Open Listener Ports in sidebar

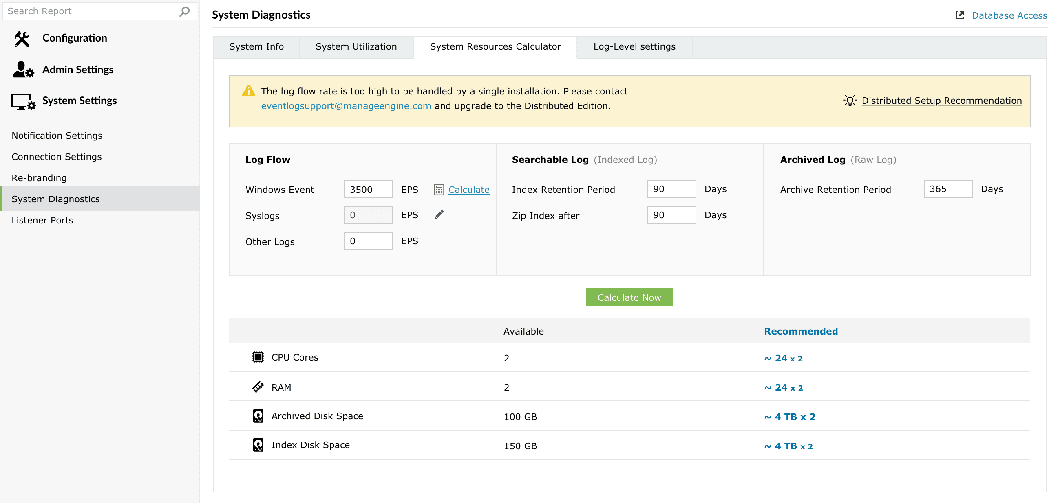(x=42, y=220)
